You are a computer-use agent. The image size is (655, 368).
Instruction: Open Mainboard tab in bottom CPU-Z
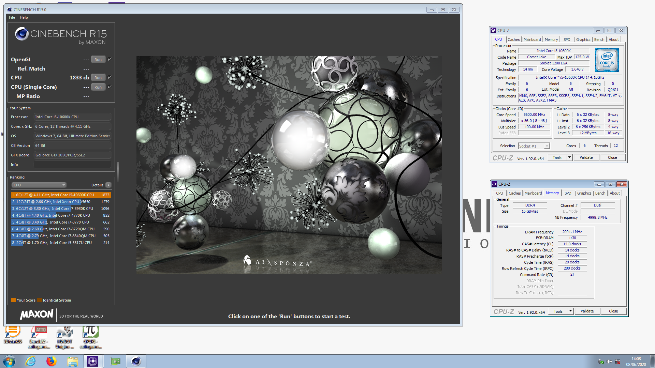pos(533,193)
